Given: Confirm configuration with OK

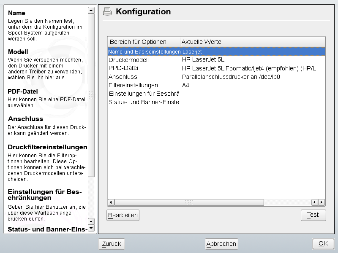Looking at the screenshot, I should coord(323,244).
